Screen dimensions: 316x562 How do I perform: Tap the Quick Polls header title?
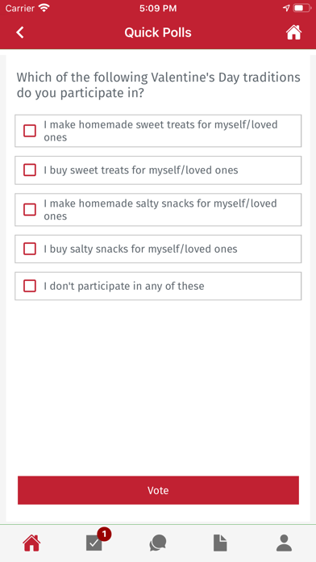(x=158, y=32)
